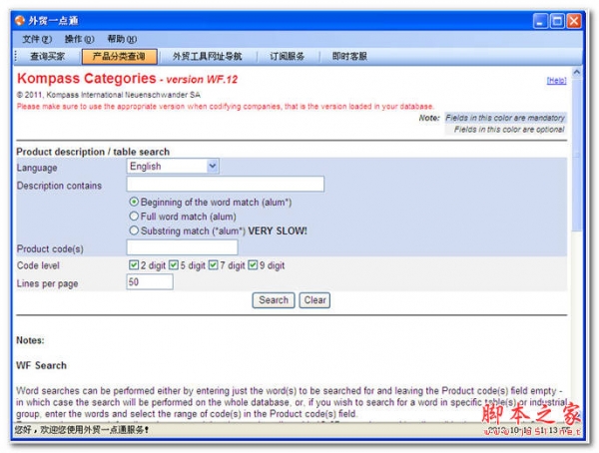Viewport: 599px width, 453px height.
Task: Click the Search button
Action: (274, 300)
